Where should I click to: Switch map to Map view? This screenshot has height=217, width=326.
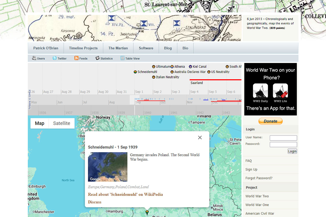pos(39,123)
